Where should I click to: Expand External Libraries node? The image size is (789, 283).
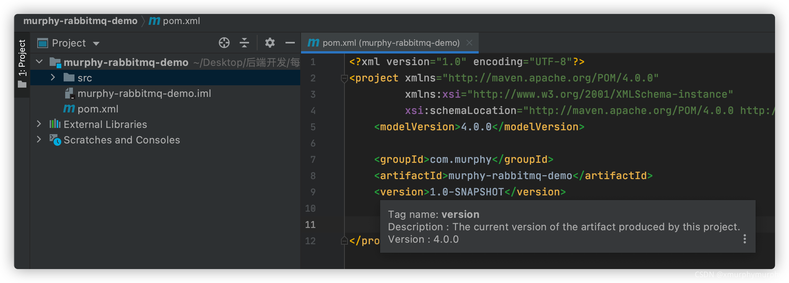(39, 124)
